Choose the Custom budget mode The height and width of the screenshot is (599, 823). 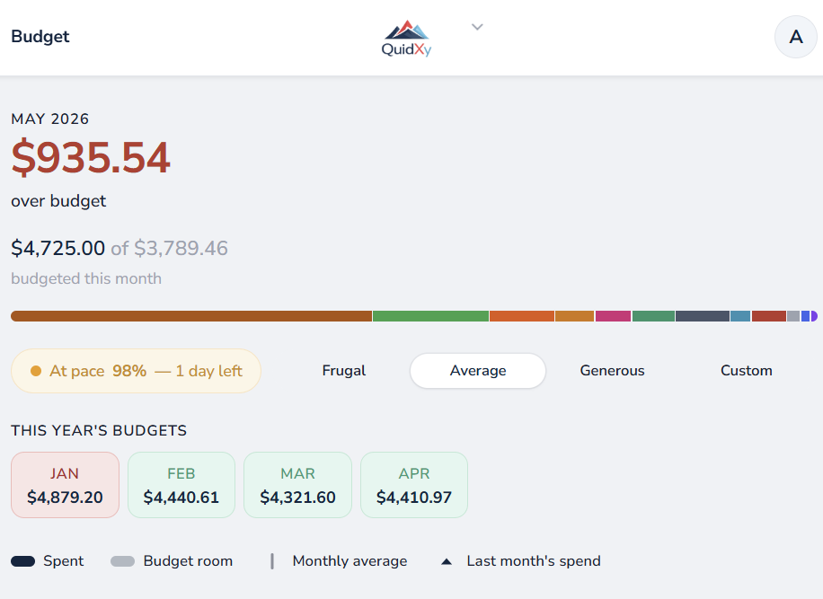tap(747, 370)
